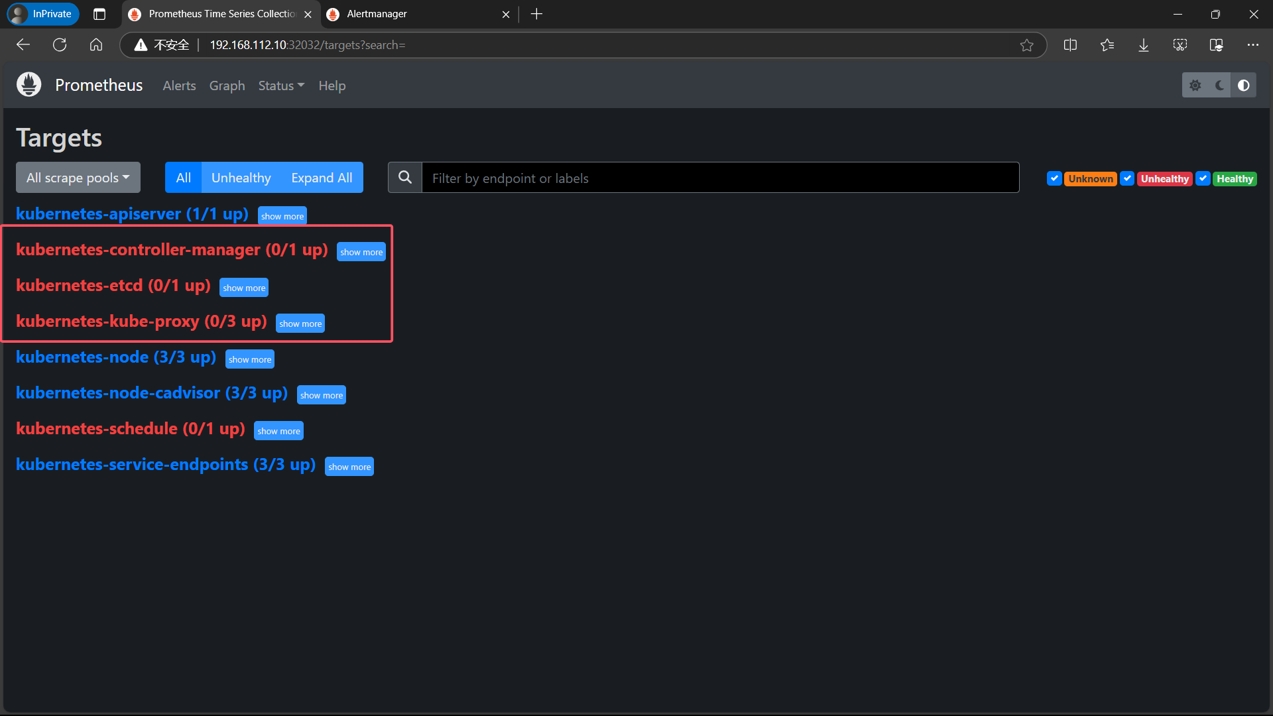Switch to dark theme moon icon

point(1219,85)
